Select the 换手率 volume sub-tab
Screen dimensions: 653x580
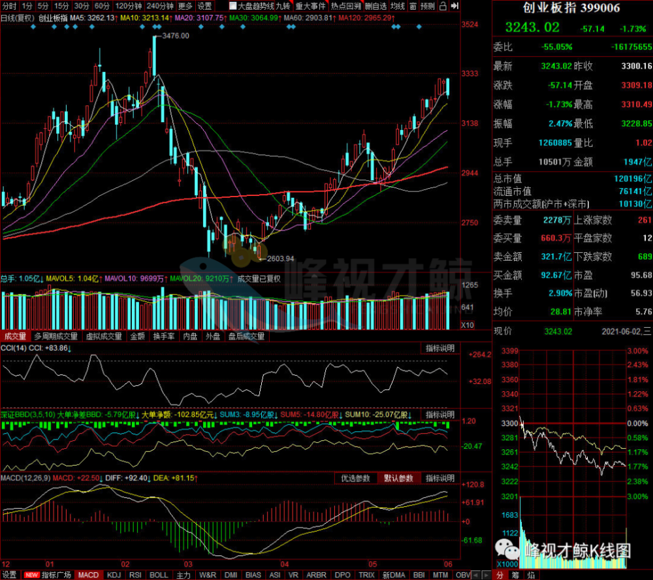click(164, 336)
